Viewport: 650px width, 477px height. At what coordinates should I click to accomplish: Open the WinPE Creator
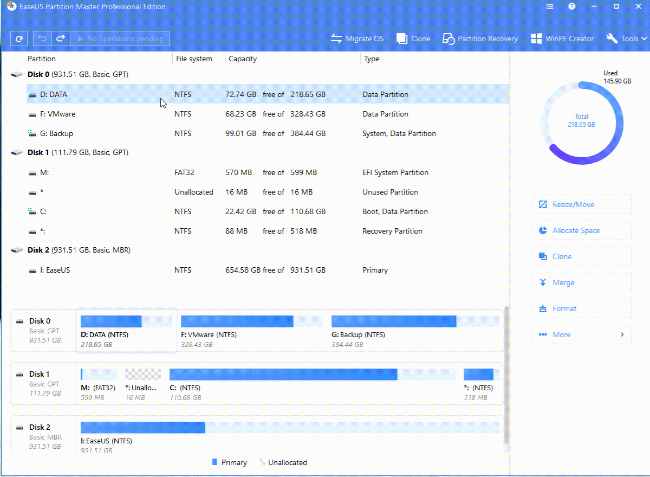pos(562,38)
